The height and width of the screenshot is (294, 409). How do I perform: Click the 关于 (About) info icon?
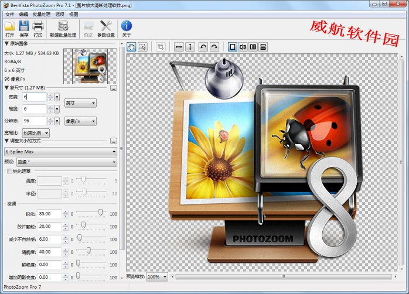(127, 26)
